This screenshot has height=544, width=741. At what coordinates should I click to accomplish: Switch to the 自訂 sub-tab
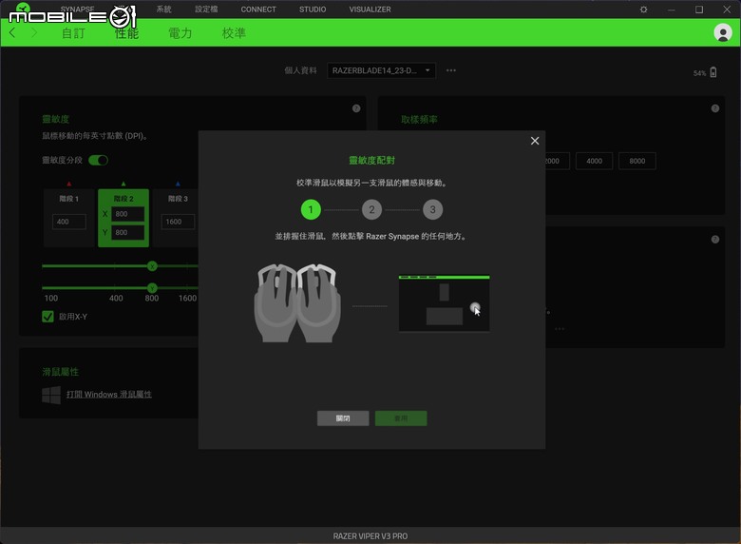point(74,33)
